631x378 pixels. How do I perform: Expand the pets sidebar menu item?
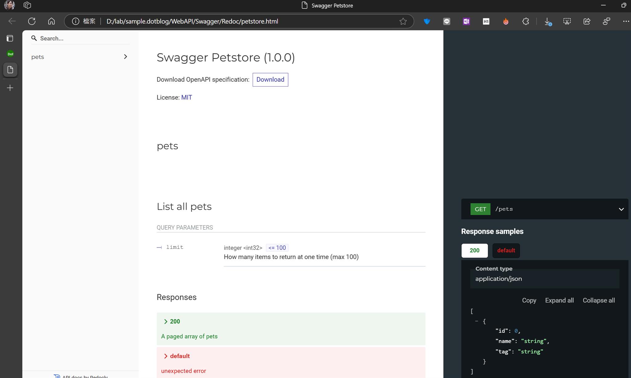[x=80, y=57]
